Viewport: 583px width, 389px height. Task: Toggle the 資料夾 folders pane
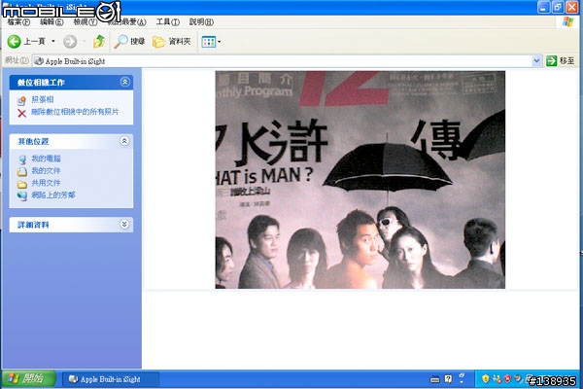(x=172, y=41)
